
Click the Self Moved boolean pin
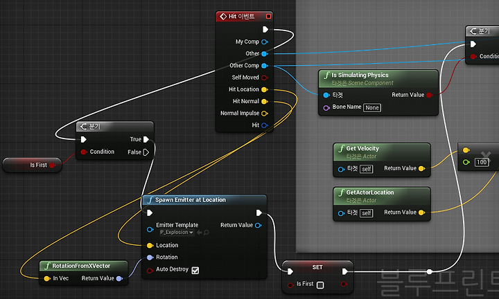tap(265, 78)
